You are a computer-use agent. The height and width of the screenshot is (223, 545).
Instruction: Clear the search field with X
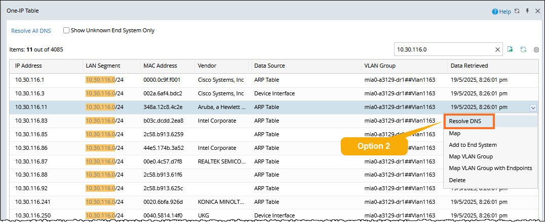[x=497, y=49]
